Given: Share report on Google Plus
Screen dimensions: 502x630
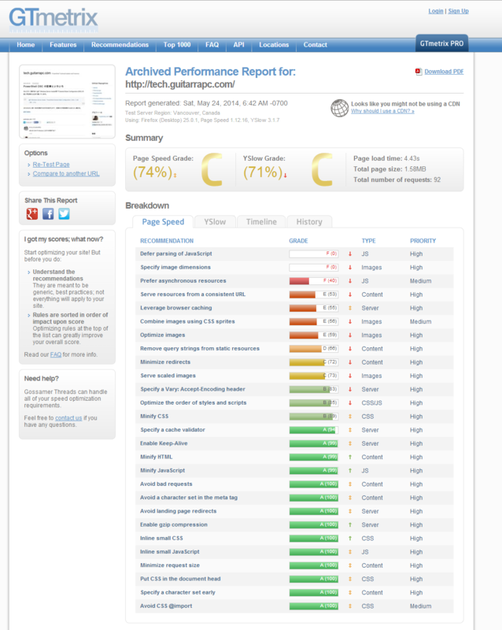Looking at the screenshot, I should 32,213.
